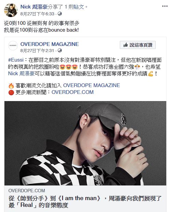Click Nick 周湯豪's profile picture
This screenshot has height=212, width=169.
coord(11,10)
